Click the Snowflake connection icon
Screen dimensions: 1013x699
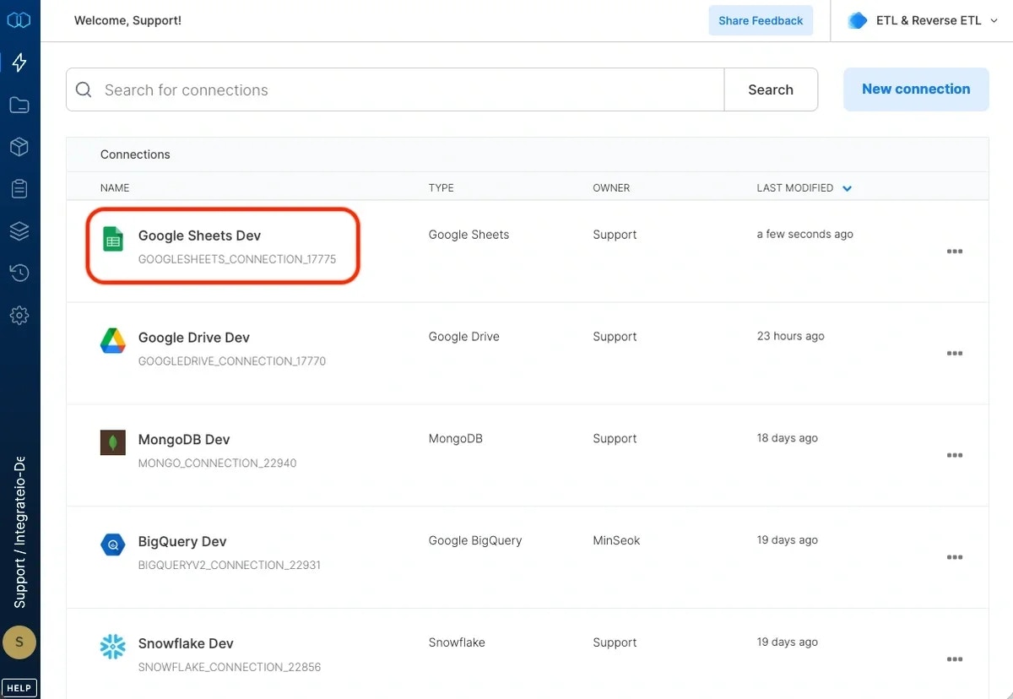tap(113, 647)
